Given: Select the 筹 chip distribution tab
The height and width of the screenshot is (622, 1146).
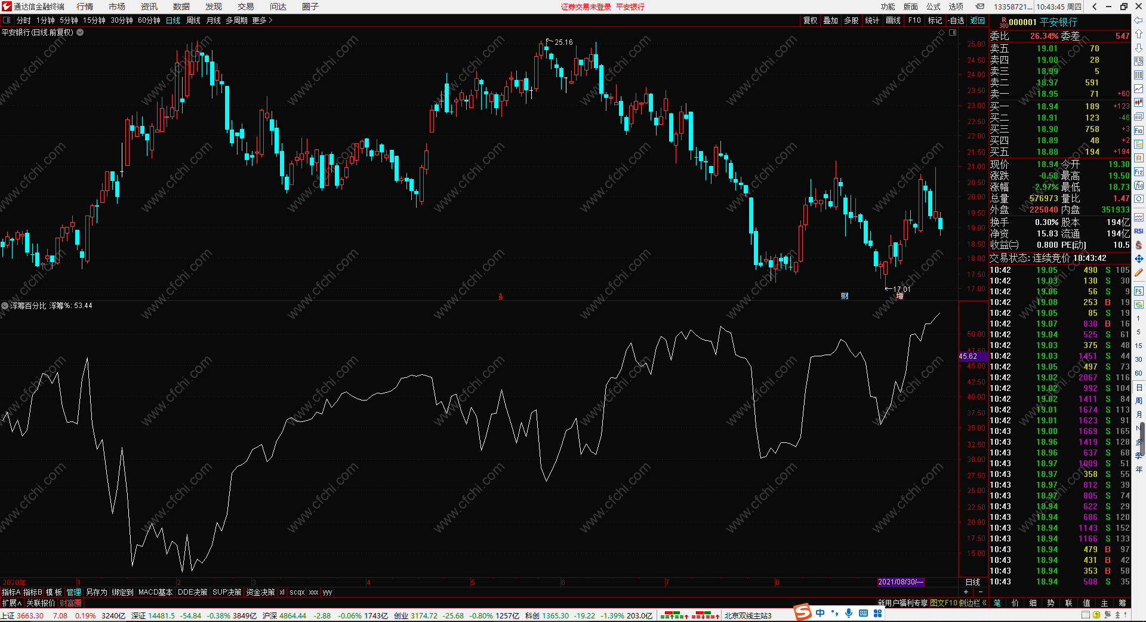Looking at the screenshot, I should click(x=1122, y=603).
